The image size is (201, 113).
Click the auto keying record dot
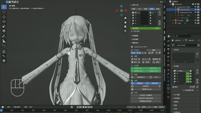tap(72, 107)
